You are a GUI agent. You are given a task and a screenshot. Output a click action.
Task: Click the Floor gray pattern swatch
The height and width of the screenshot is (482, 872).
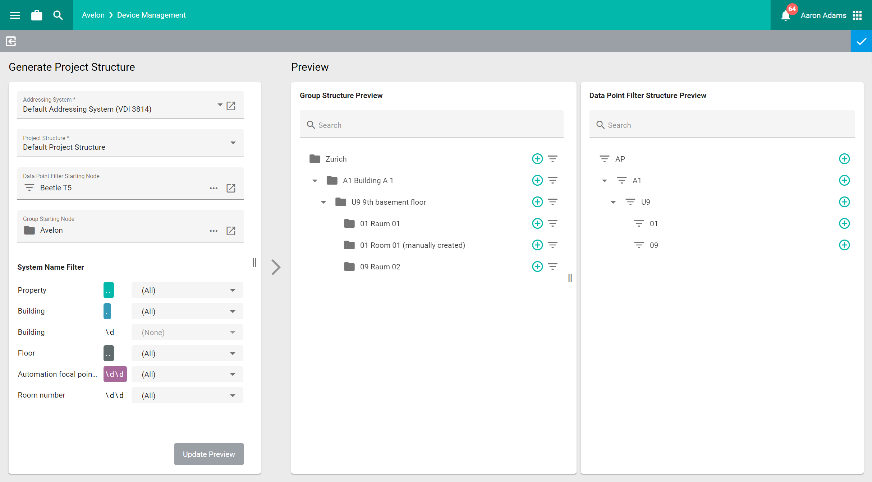tap(109, 353)
